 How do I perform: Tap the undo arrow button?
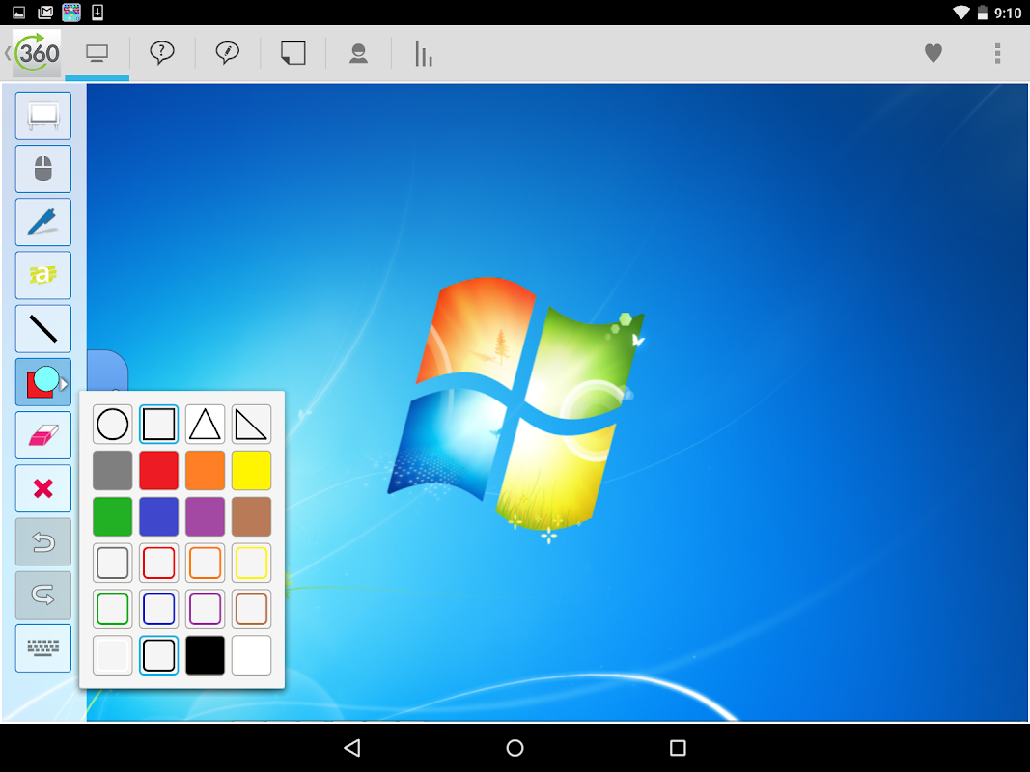click(43, 541)
